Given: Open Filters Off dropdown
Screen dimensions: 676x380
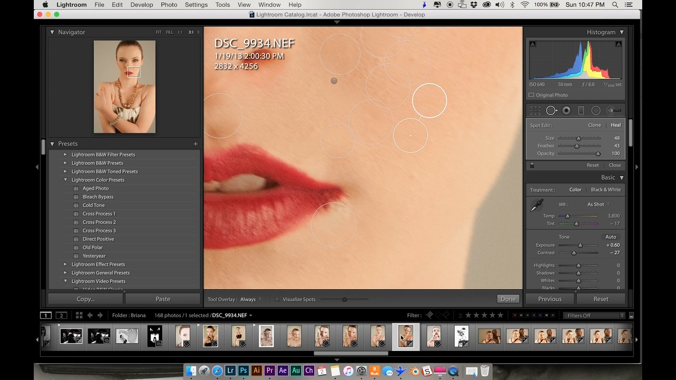Looking at the screenshot, I should pyautogui.click(x=595, y=316).
